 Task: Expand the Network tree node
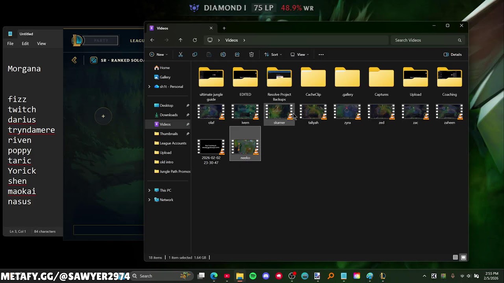pos(149,200)
